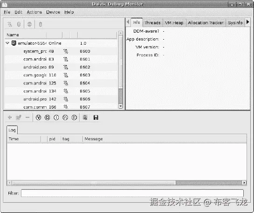Click the Name column header
The width and height of the screenshot is (254, 213).
26,35
